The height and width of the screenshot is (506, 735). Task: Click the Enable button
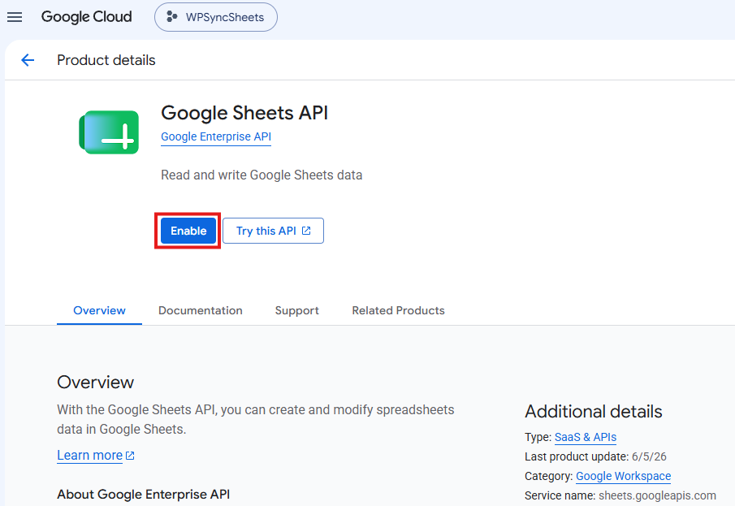(x=188, y=231)
